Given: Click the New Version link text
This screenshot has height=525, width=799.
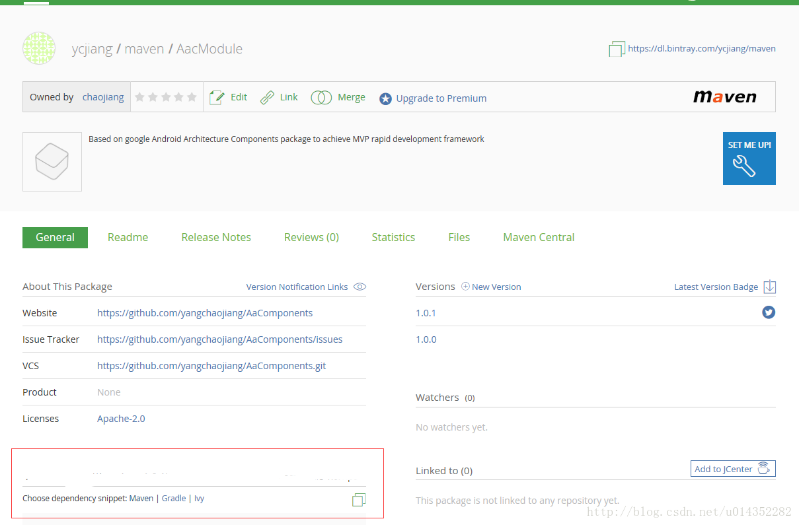Looking at the screenshot, I should (496, 287).
